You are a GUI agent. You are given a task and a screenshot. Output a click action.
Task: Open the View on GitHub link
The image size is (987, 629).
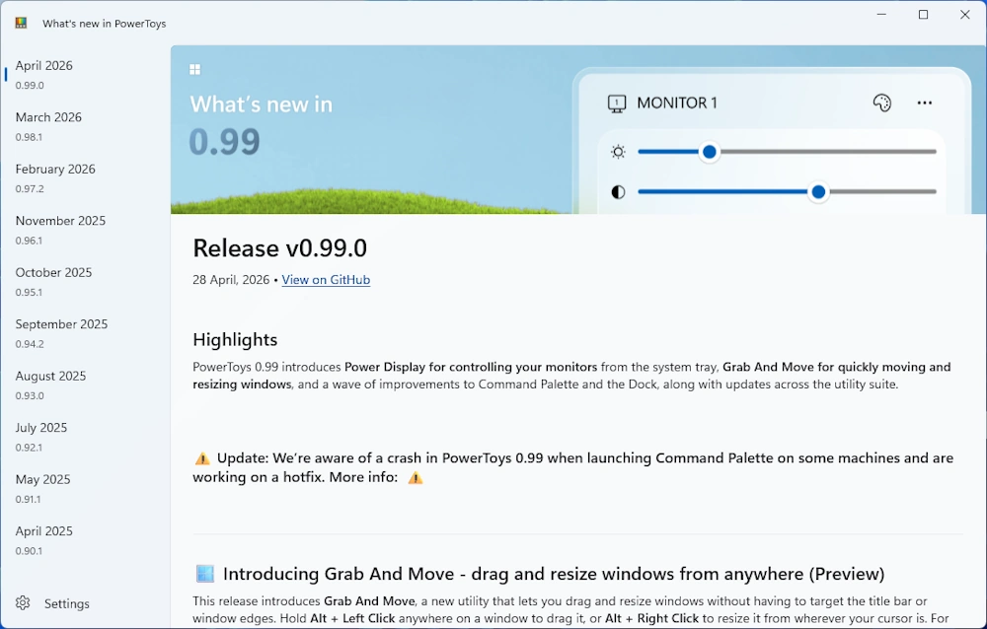[326, 280]
